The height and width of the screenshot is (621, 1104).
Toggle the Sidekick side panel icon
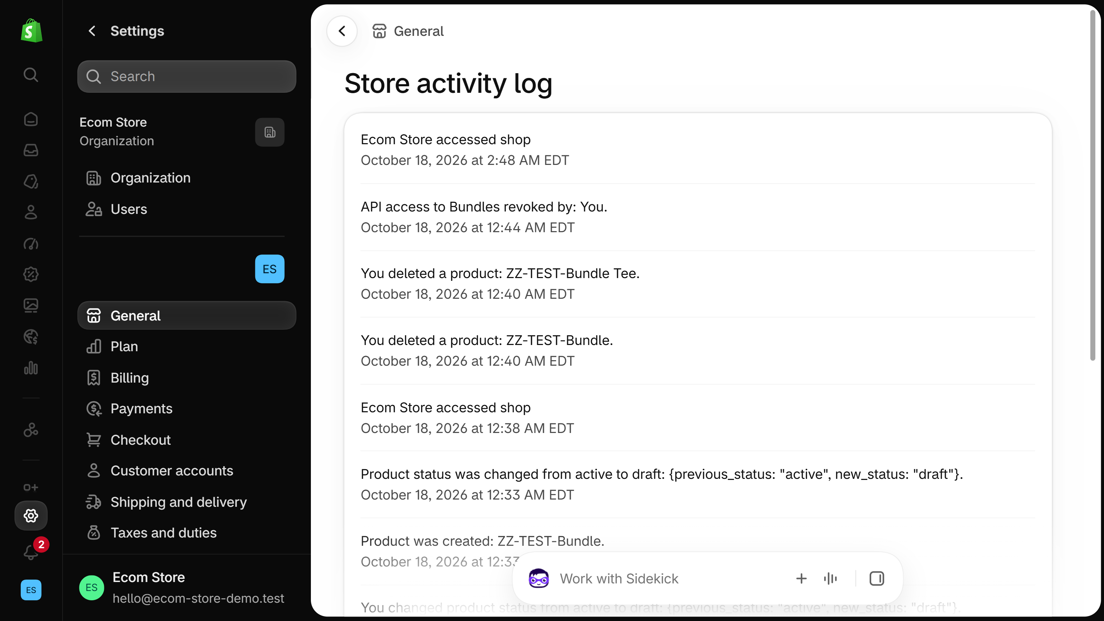876,579
